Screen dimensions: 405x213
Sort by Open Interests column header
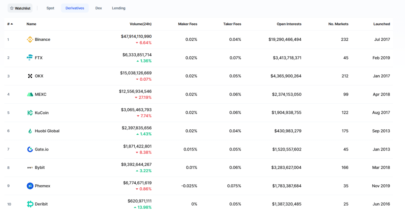[289, 24]
